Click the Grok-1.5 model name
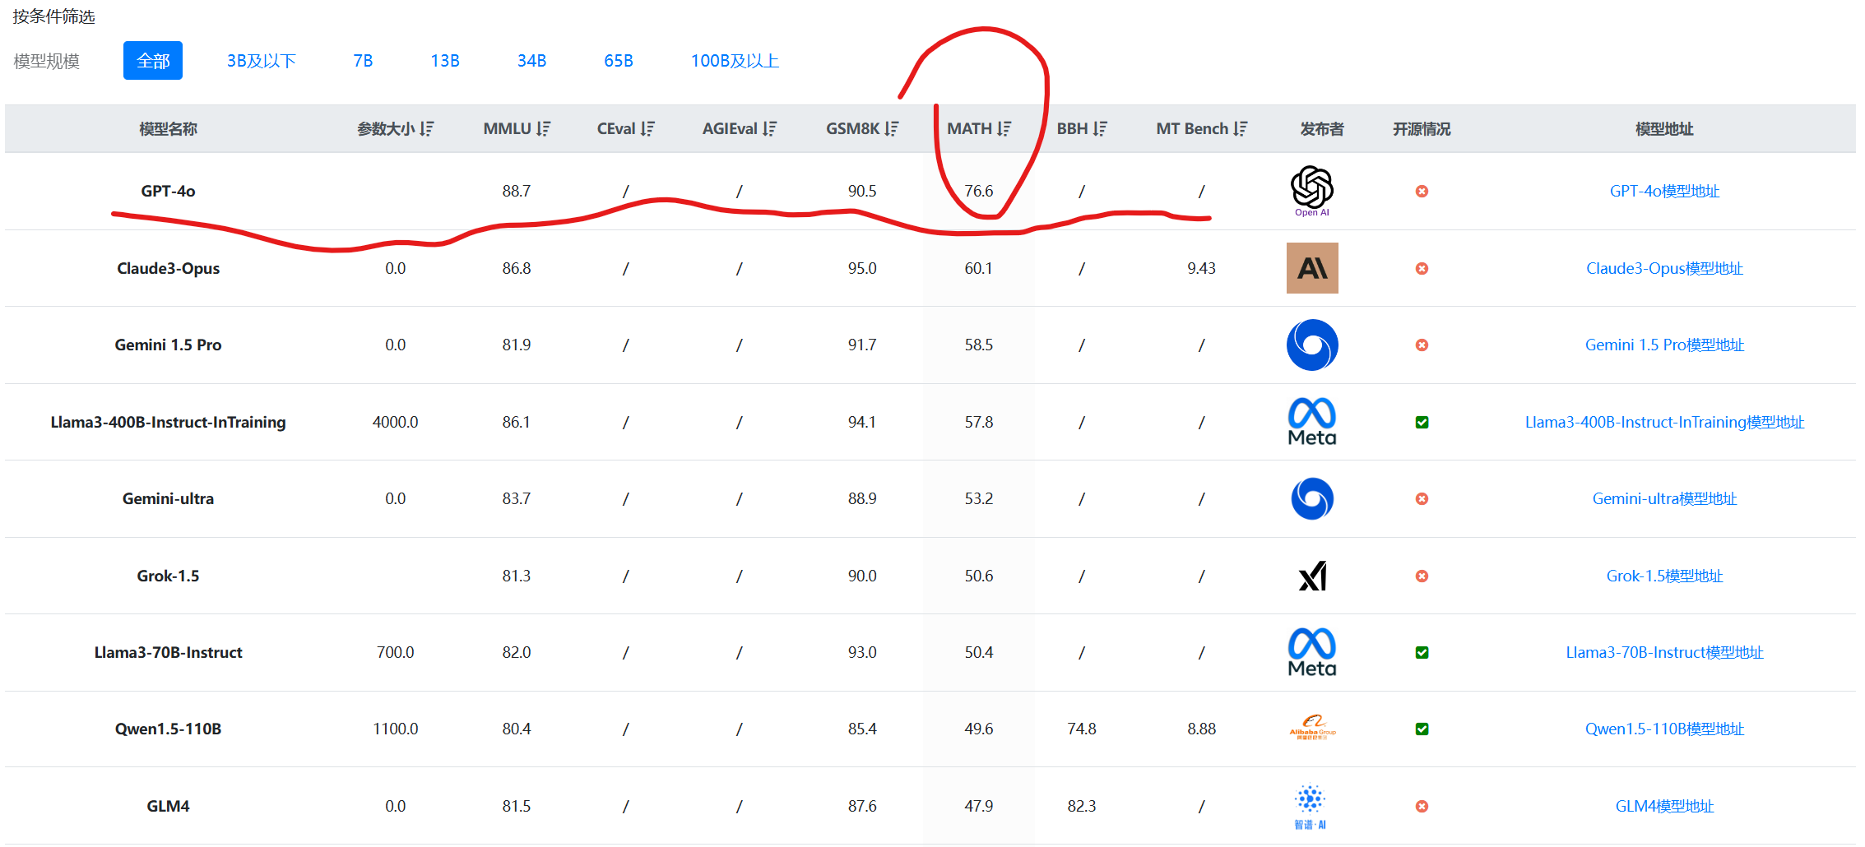Screen dimensions: 1865x847 tap(168, 576)
